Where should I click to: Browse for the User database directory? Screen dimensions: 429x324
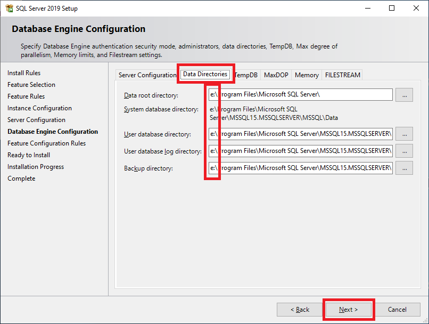405,134
